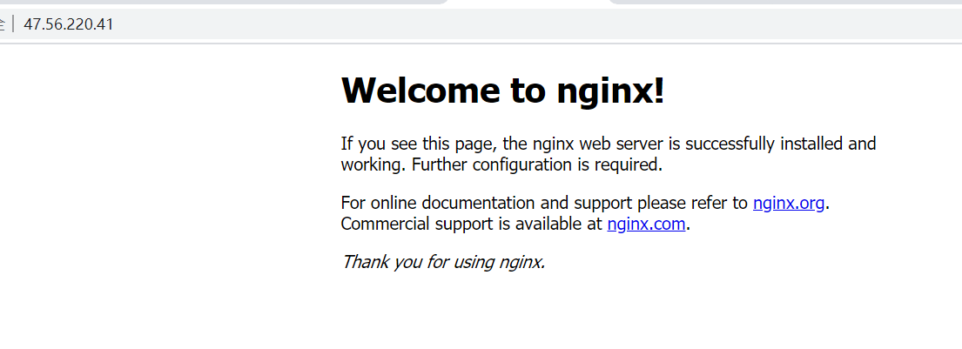962x349 pixels.
Task: Open the nginx.com commercial support link
Action: (646, 225)
